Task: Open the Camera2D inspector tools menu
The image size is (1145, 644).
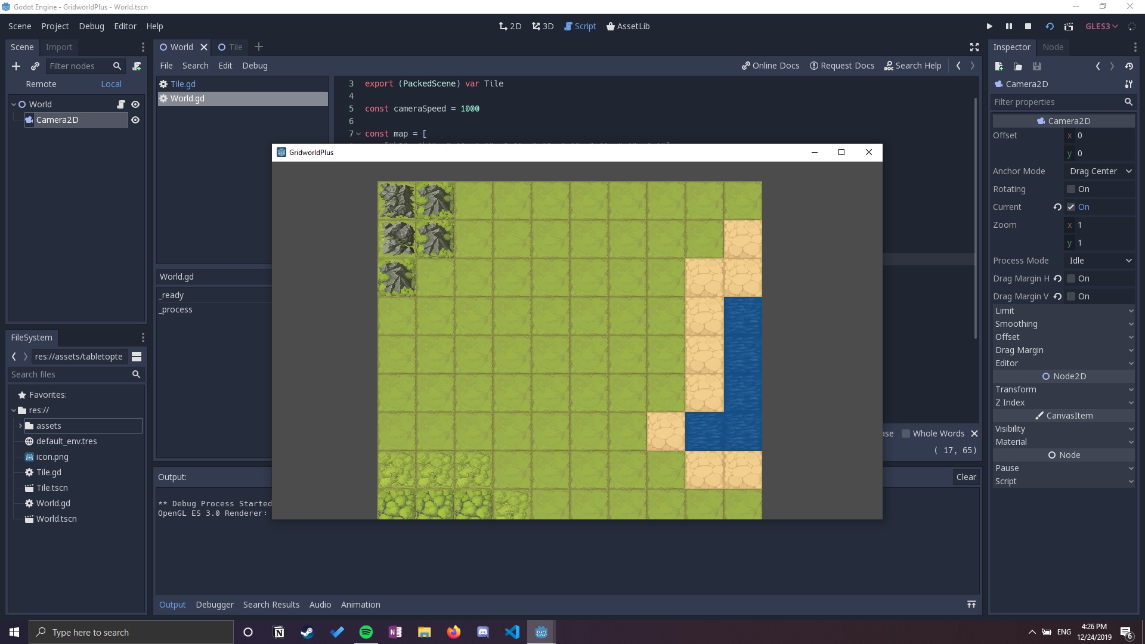Action: point(1128,84)
